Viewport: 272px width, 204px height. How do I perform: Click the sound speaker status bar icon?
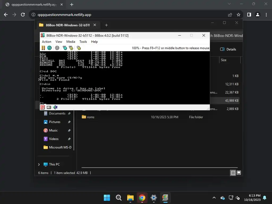(55, 107)
